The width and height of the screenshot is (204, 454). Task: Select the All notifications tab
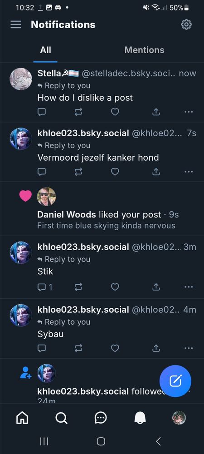45,50
